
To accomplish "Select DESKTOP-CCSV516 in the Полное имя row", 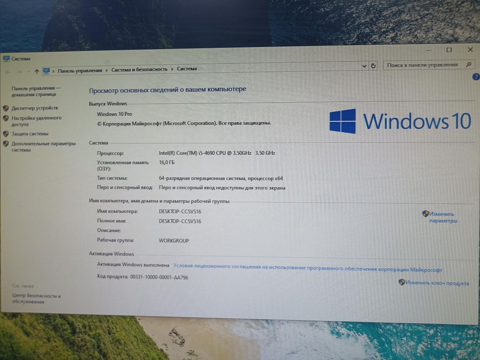I will pos(180,221).
